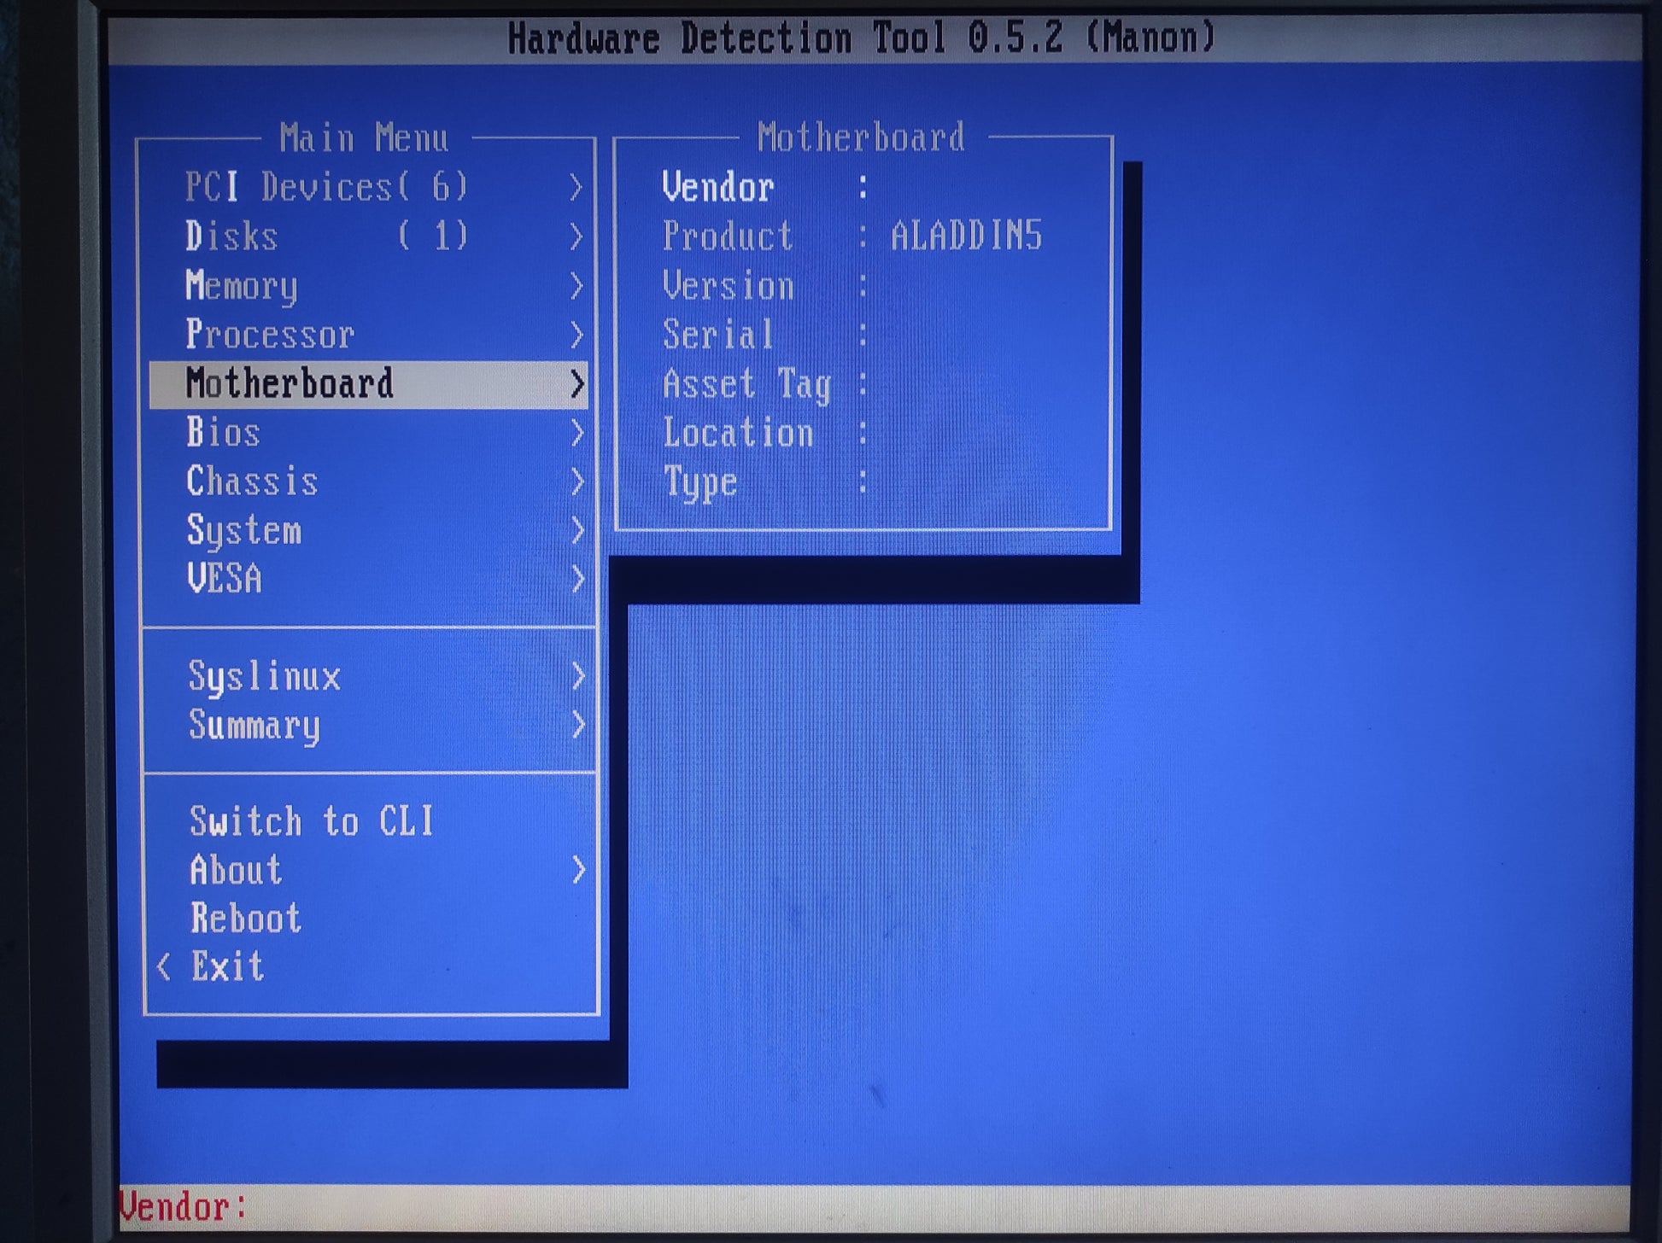Expand the Chassis submenu arrow
Viewport: 1662px width, 1243px height.
577,482
